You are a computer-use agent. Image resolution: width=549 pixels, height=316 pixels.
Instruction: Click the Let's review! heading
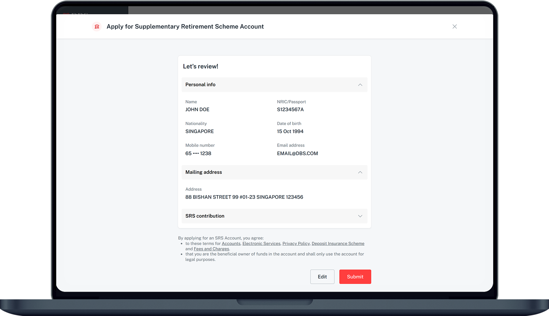(x=200, y=66)
